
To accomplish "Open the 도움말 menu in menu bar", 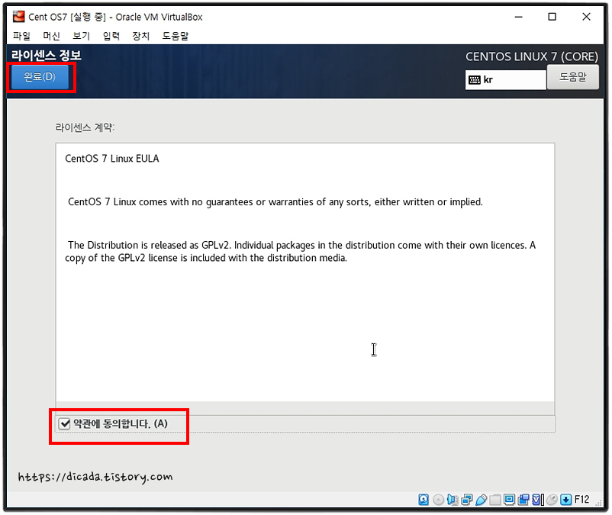I will 176,36.
